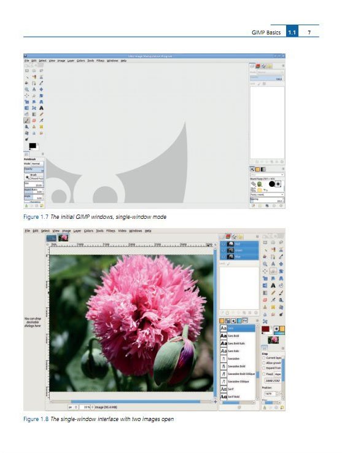This screenshot has height=453, width=342.
Task: Choose the Flip tool in Figure 1.7
Action: 27,108
